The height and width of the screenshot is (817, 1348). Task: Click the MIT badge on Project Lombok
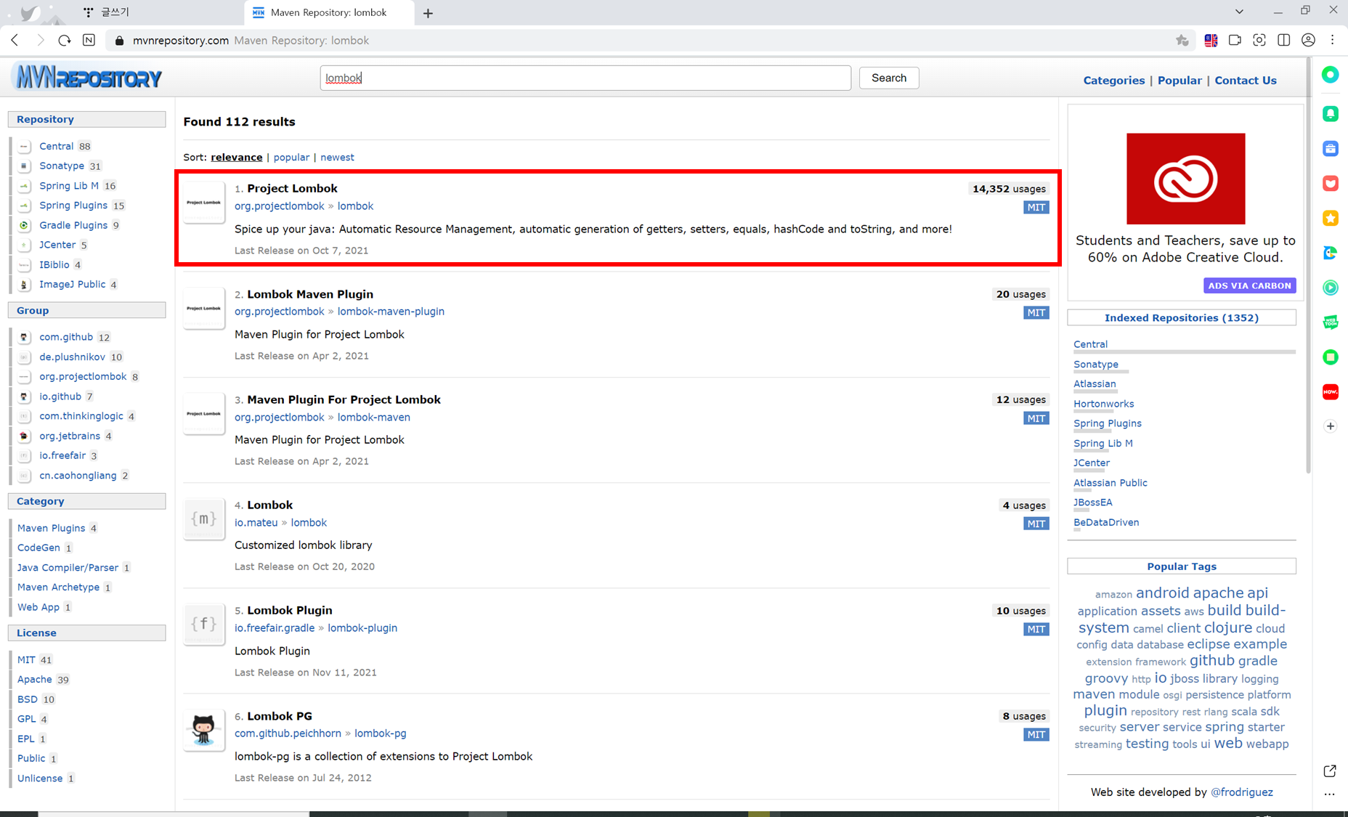click(x=1036, y=208)
